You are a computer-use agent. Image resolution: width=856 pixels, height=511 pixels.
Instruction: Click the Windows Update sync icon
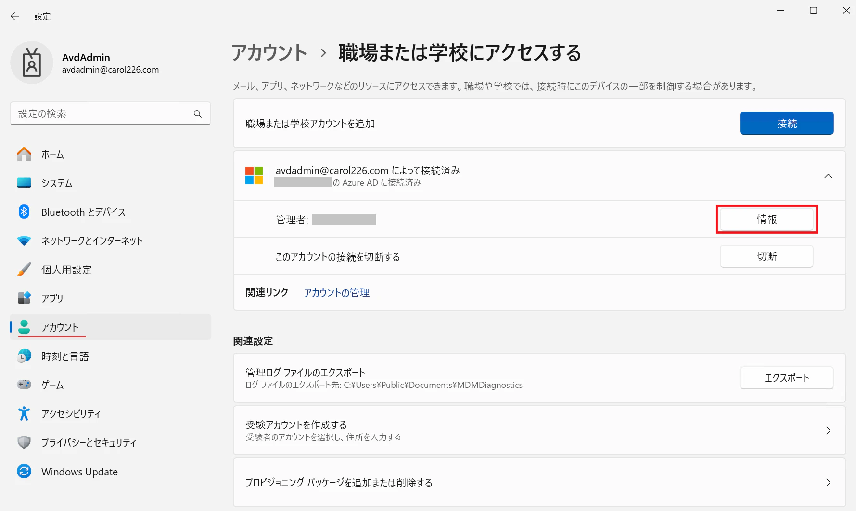24,472
